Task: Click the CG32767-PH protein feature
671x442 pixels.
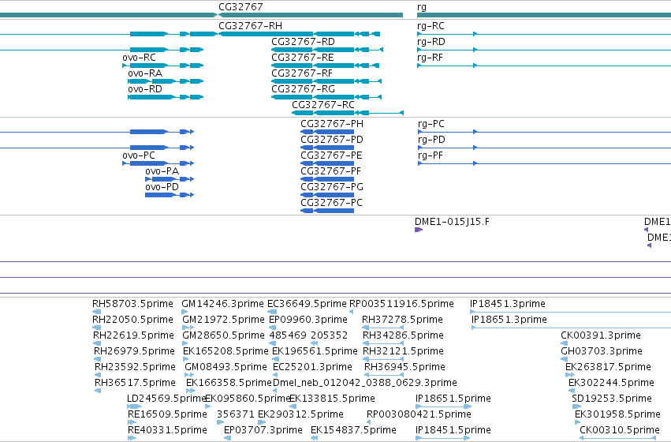Action: pos(327,132)
